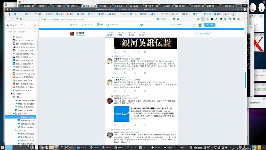Open a new Firefox tab with plus
Image resolution: width=266 pixels, height=150 pixels.
240,14
